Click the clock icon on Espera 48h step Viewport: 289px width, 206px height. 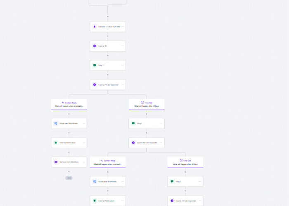(x=133, y=143)
